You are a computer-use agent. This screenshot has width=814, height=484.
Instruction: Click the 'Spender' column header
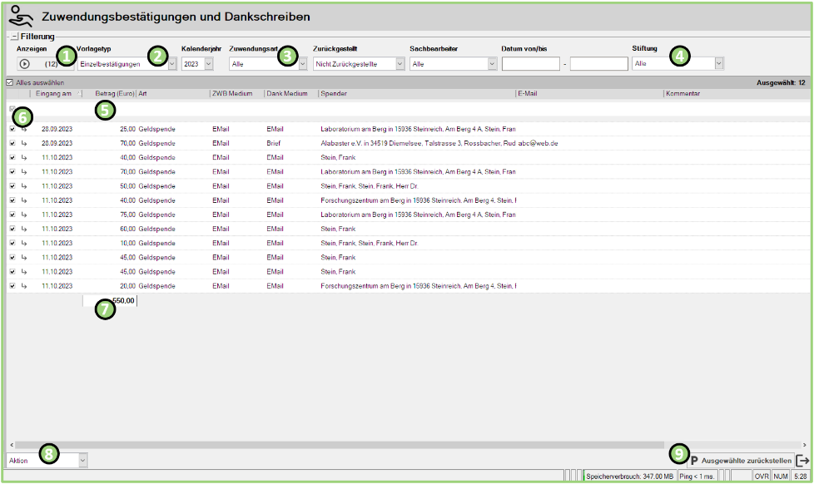[335, 93]
